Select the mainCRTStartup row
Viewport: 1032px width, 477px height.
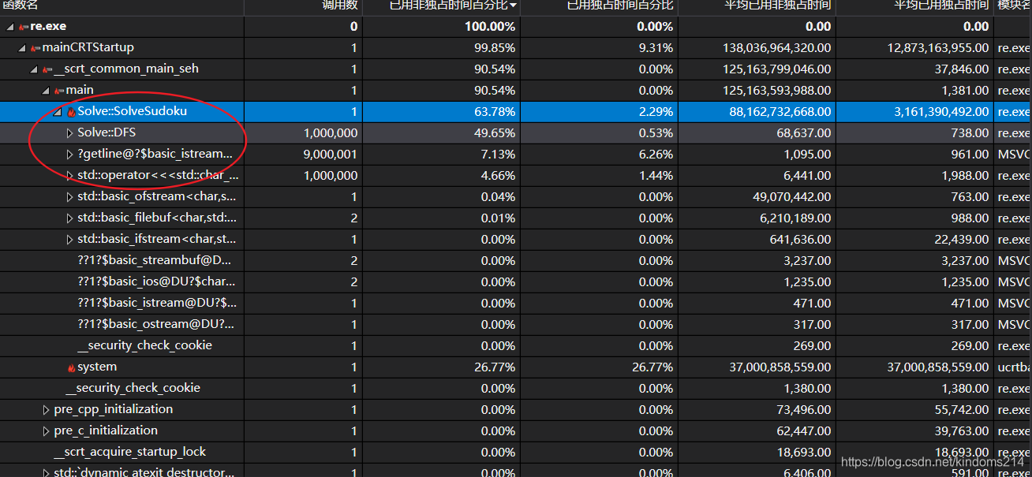[x=516, y=47]
